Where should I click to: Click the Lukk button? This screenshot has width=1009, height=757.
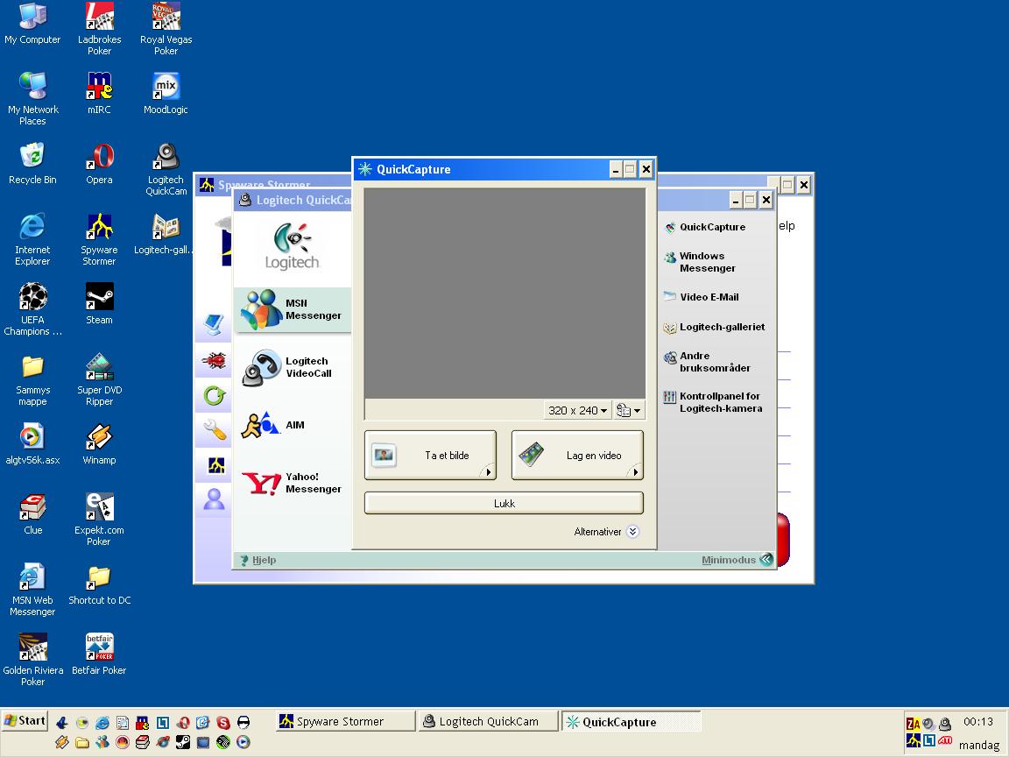pyautogui.click(x=504, y=503)
